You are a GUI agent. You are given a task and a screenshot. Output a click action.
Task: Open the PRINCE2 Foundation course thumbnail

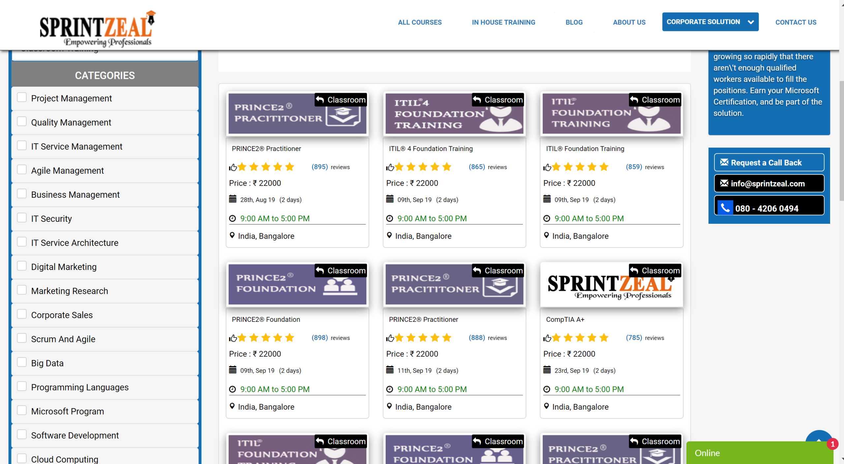point(297,284)
